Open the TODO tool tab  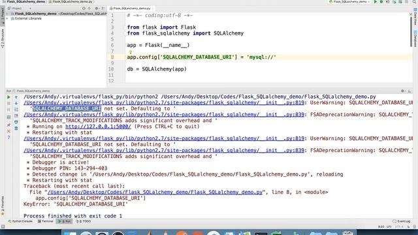click(84, 221)
